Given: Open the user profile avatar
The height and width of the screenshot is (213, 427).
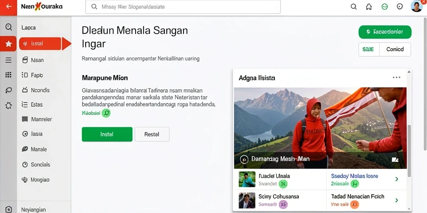Looking at the screenshot, I should coord(417,6).
